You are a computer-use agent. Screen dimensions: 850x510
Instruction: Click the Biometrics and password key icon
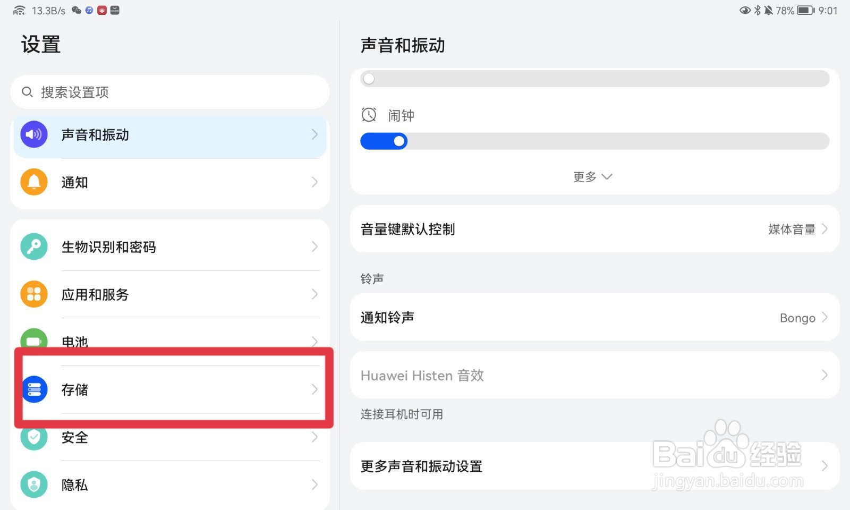[34, 246]
